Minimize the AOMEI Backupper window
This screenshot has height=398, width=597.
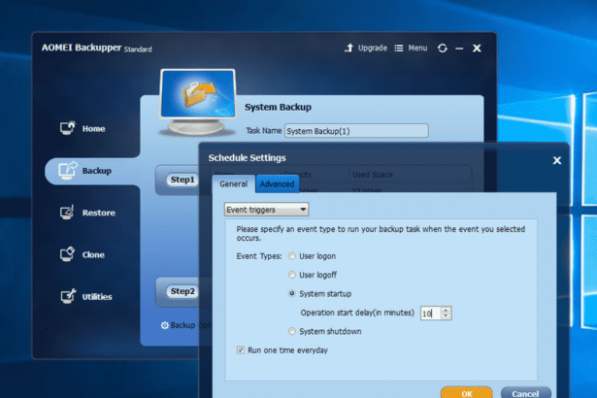coord(459,49)
